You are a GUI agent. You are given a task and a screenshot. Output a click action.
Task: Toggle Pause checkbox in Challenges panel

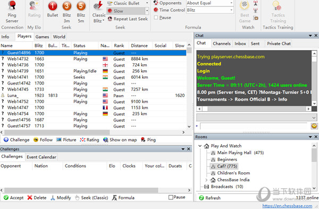click(171, 197)
